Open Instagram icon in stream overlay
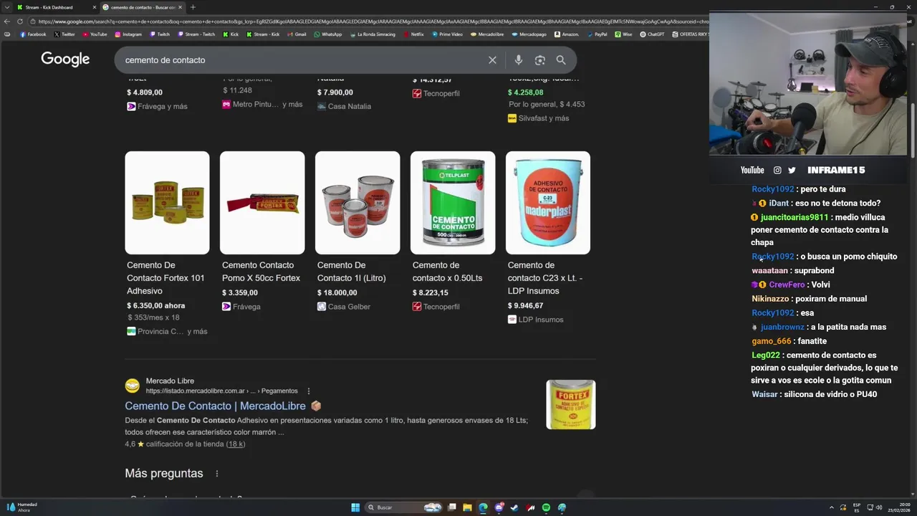Screen dimensions: 917x516 777,170
